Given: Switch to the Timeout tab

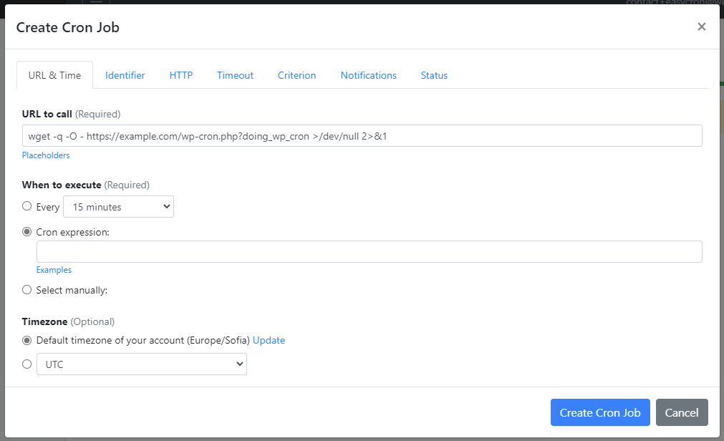Looking at the screenshot, I should click(235, 75).
